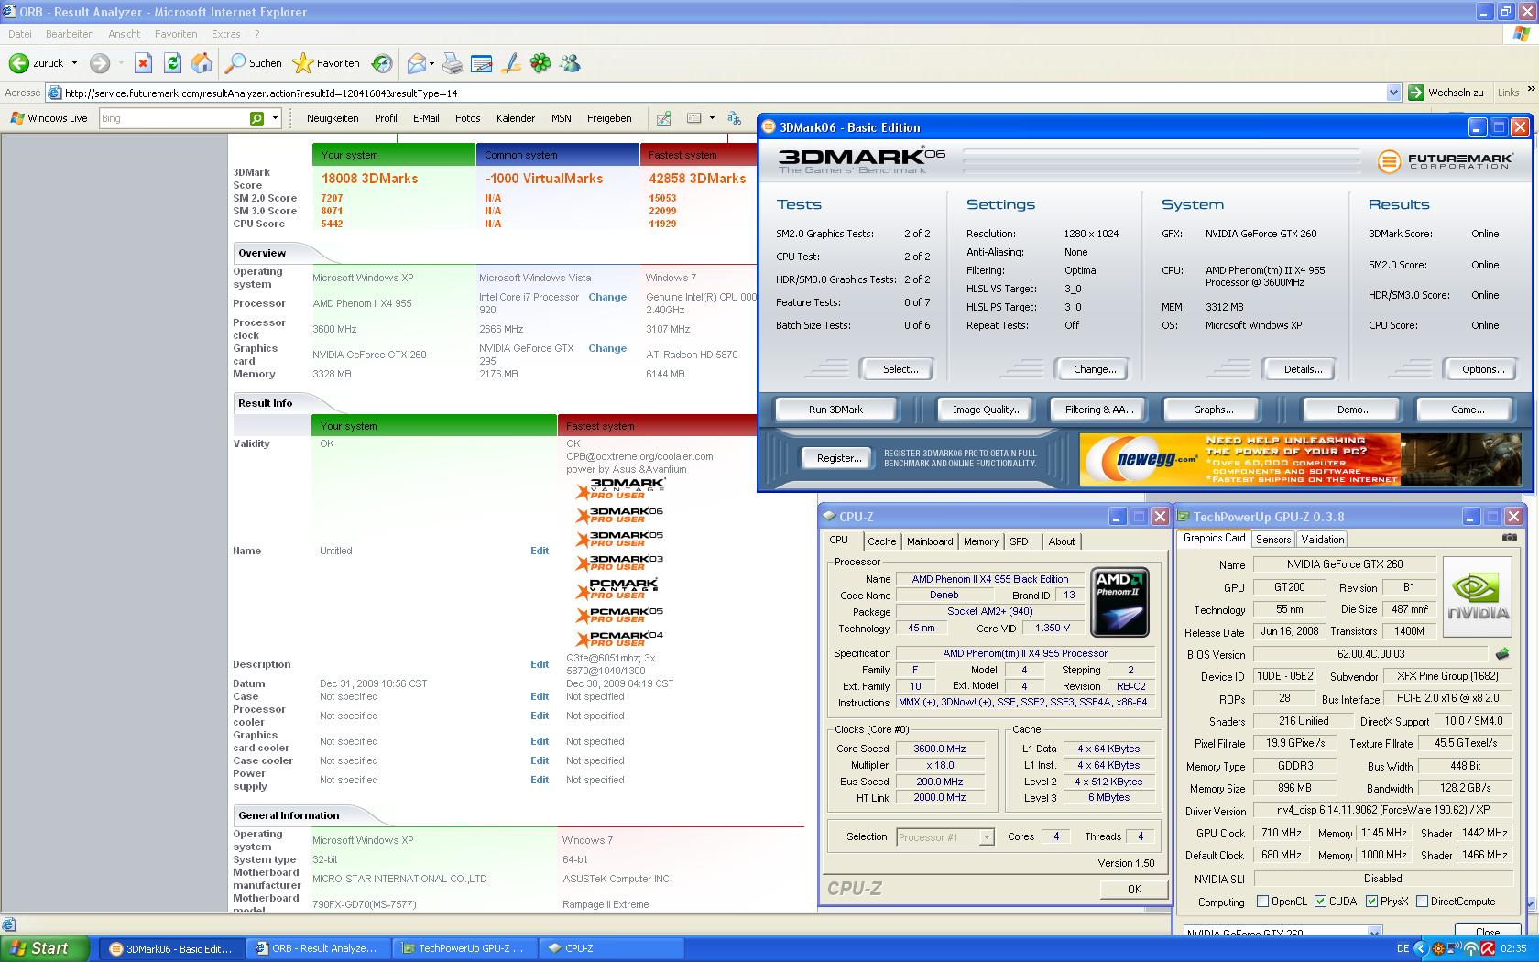Switch to GPU-Z Validation tab
The width and height of the screenshot is (1539, 962).
(1322, 540)
